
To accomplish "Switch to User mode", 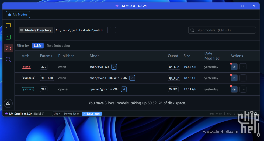I will (x=57, y=114).
